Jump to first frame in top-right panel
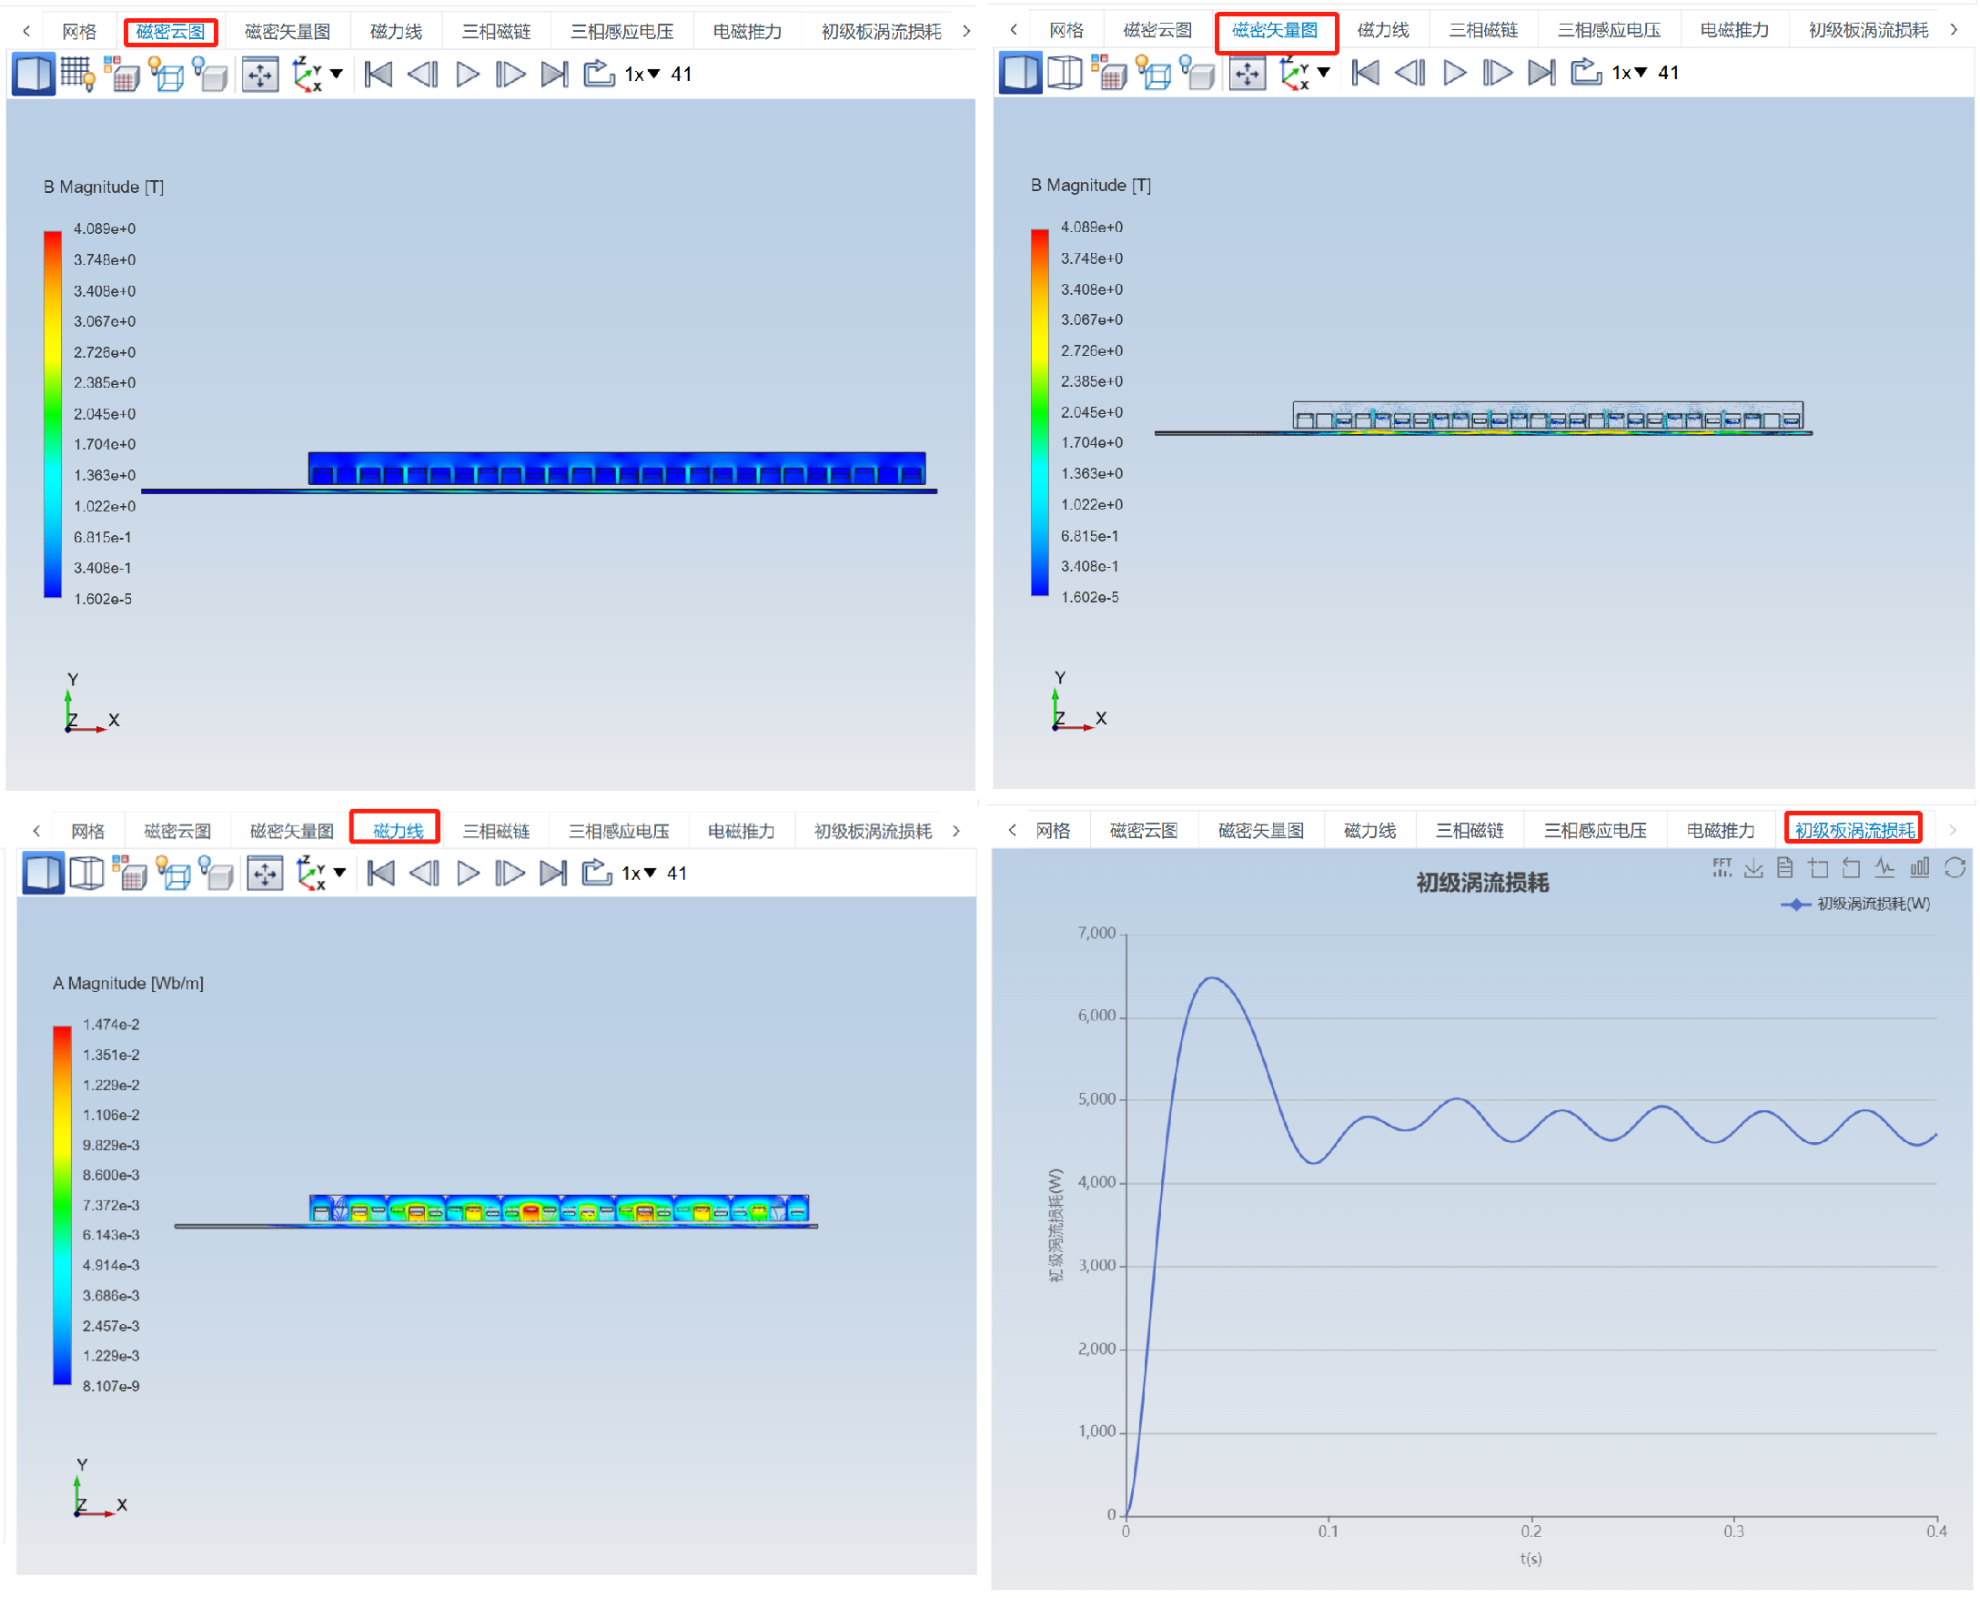Image resolution: width=1980 pixels, height=1598 pixels. pyautogui.click(x=1365, y=73)
